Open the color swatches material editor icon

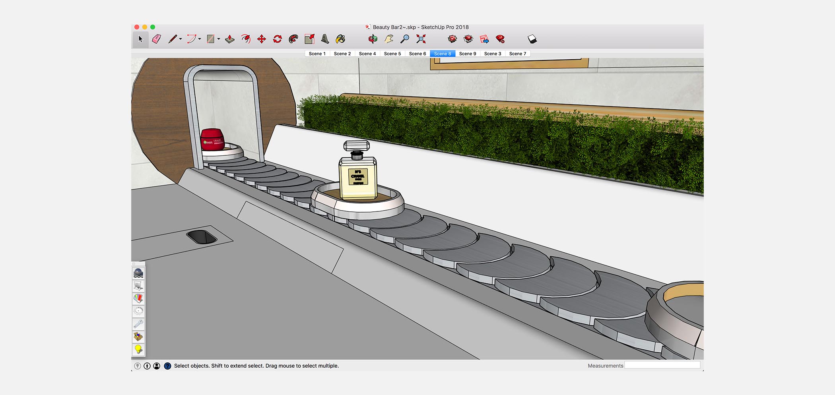pos(138,298)
